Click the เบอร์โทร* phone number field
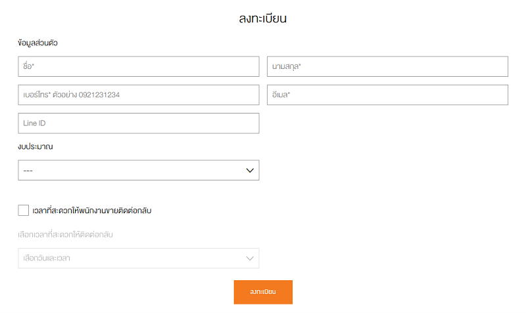The height and width of the screenshot is (313, 526). (139, 94)
